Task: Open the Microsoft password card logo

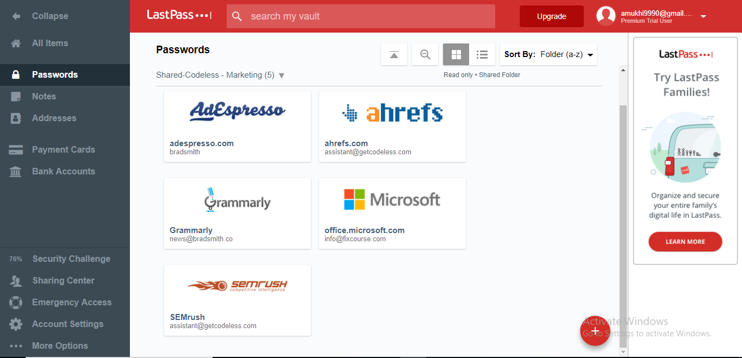Action: pyautogui.click(x=392, y=199)
